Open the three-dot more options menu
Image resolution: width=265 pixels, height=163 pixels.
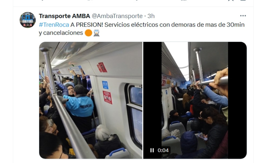click(243, 16)
